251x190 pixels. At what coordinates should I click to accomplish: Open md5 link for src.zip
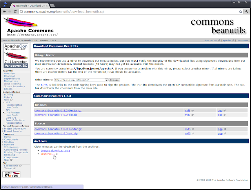pos(187,133)
